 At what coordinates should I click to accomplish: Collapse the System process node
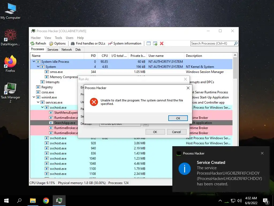(38, 67)
